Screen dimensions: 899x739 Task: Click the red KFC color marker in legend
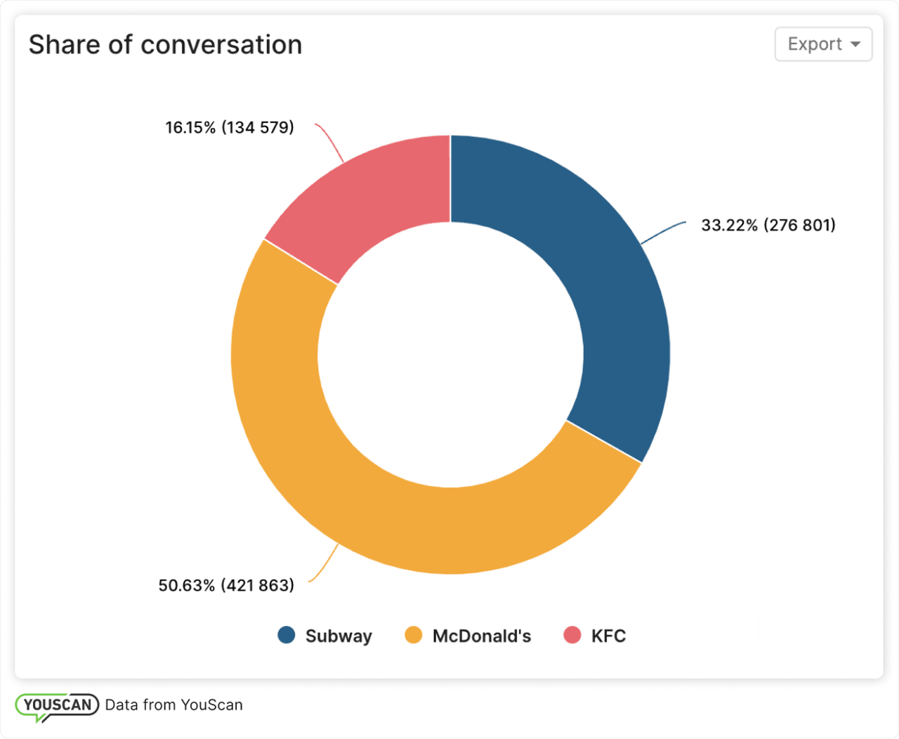pos(572,636)
